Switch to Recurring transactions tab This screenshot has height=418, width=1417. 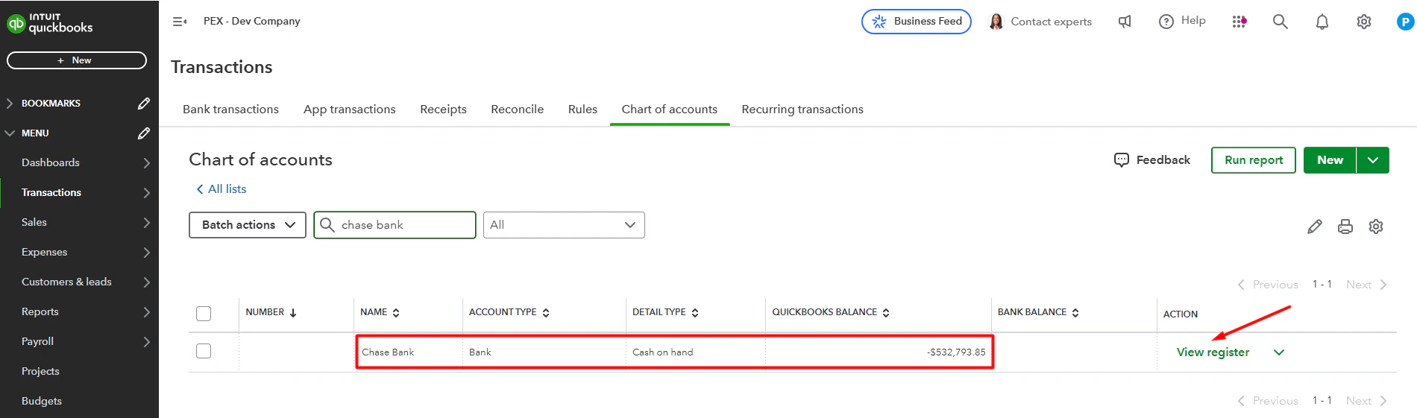tap(802, 110)
